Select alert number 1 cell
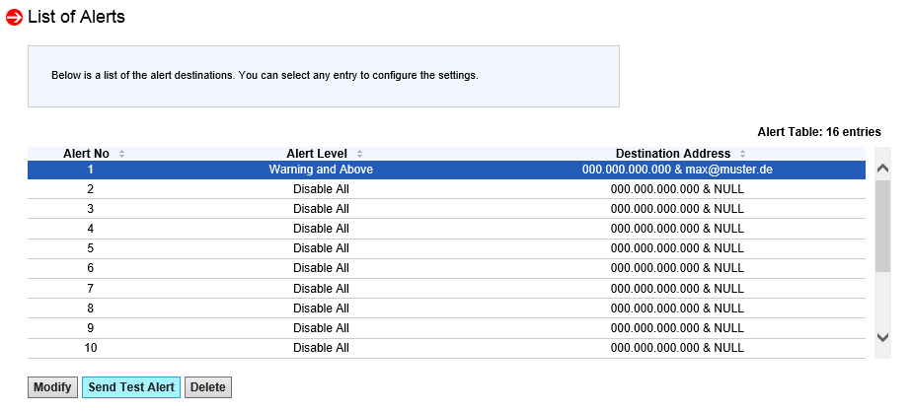The image size is (911, 412). click(x=90, y=170)
